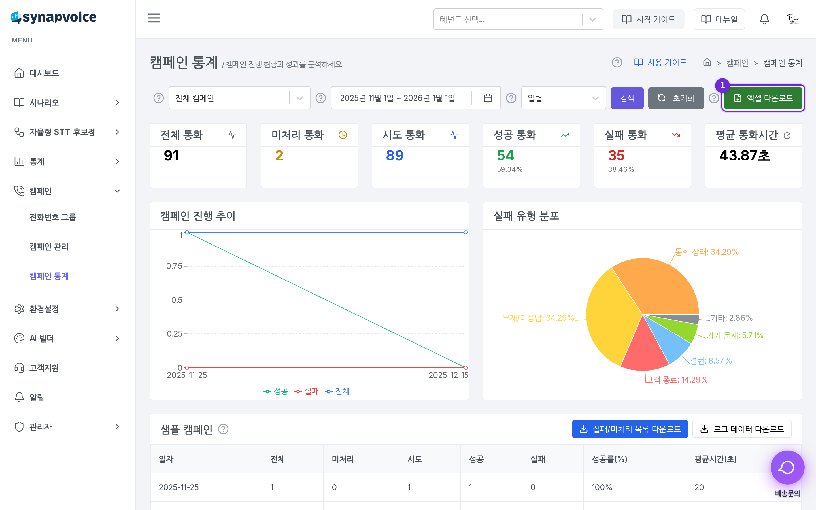The image size is (816, 510).
Task: Expand the 관리자 sidebar menu
Action: pos(67,427)
